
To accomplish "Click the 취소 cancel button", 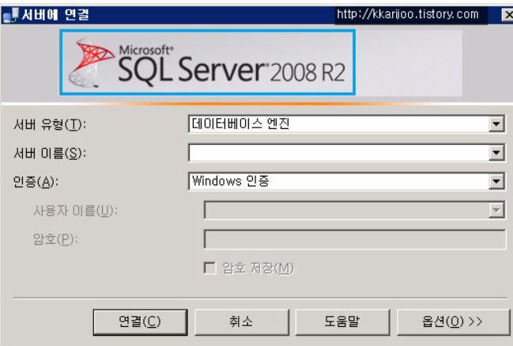I will (241, 322).
